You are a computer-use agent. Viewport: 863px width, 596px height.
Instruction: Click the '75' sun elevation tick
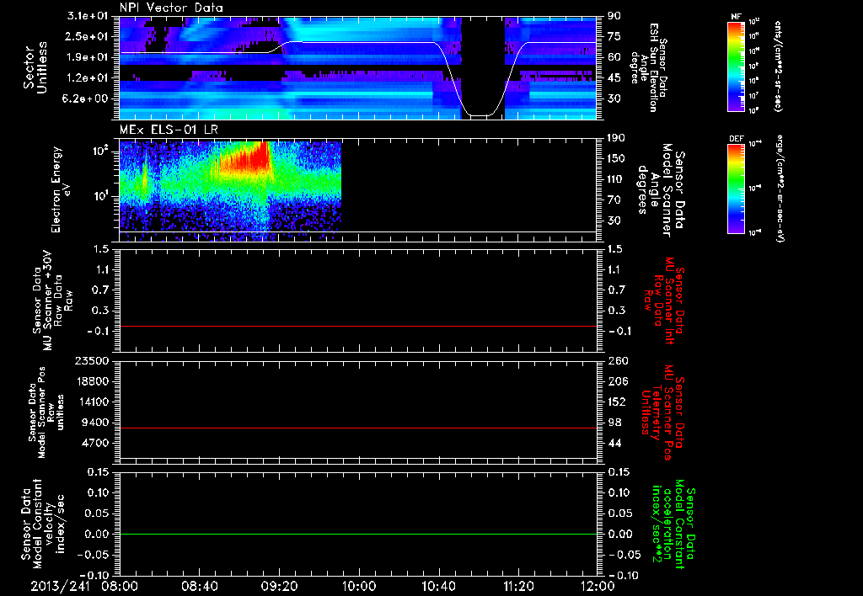click(614, 36)
